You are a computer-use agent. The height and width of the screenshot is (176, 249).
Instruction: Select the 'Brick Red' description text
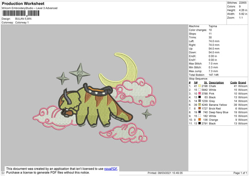coord(215,109)
